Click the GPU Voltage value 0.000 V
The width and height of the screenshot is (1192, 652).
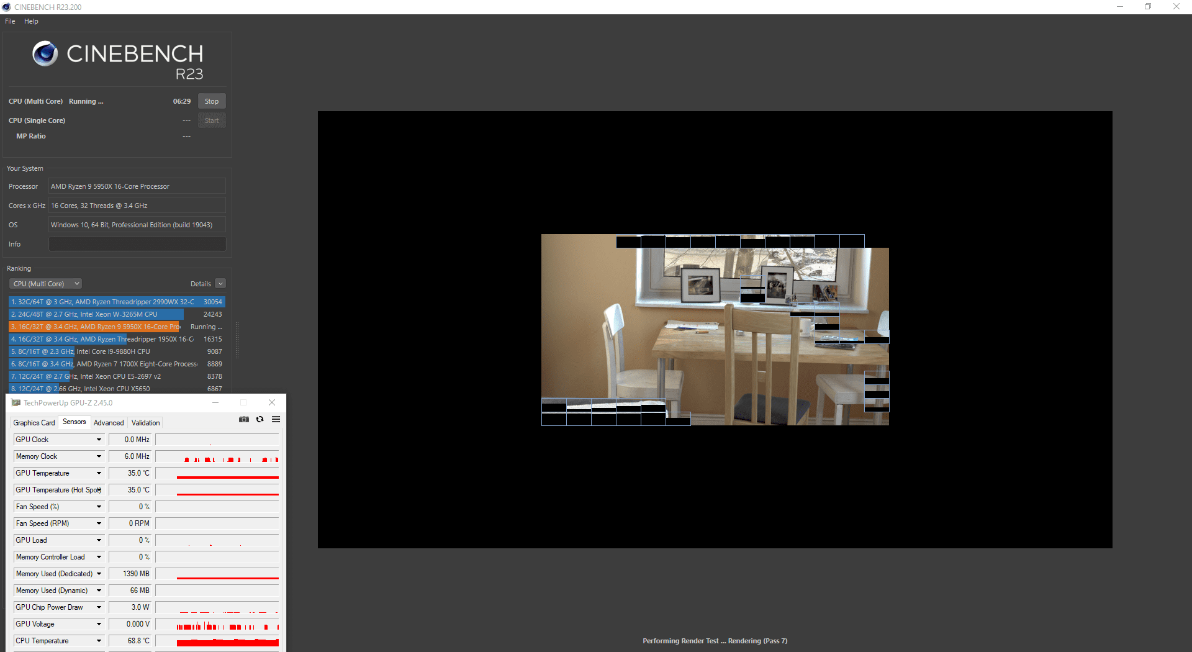(130, 624)
